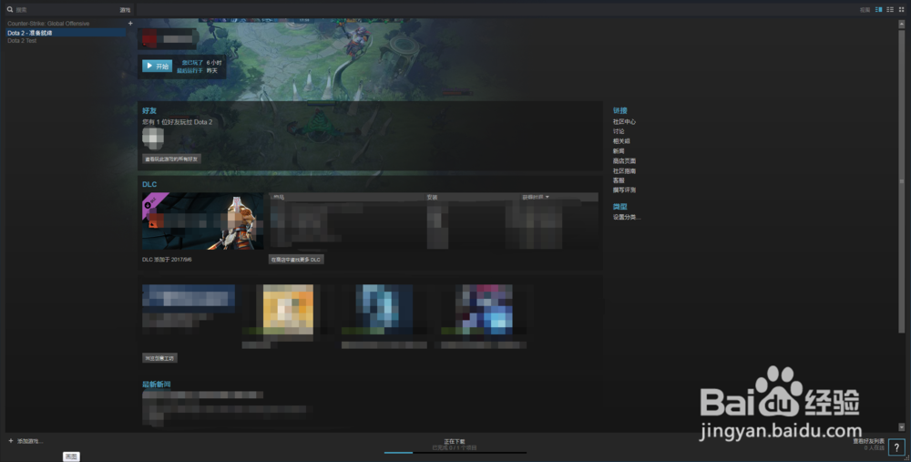Sort DLC list by 安装 column
Viewport: 911px width, 462px height.
pyautogui.click(x=432, y=197)
